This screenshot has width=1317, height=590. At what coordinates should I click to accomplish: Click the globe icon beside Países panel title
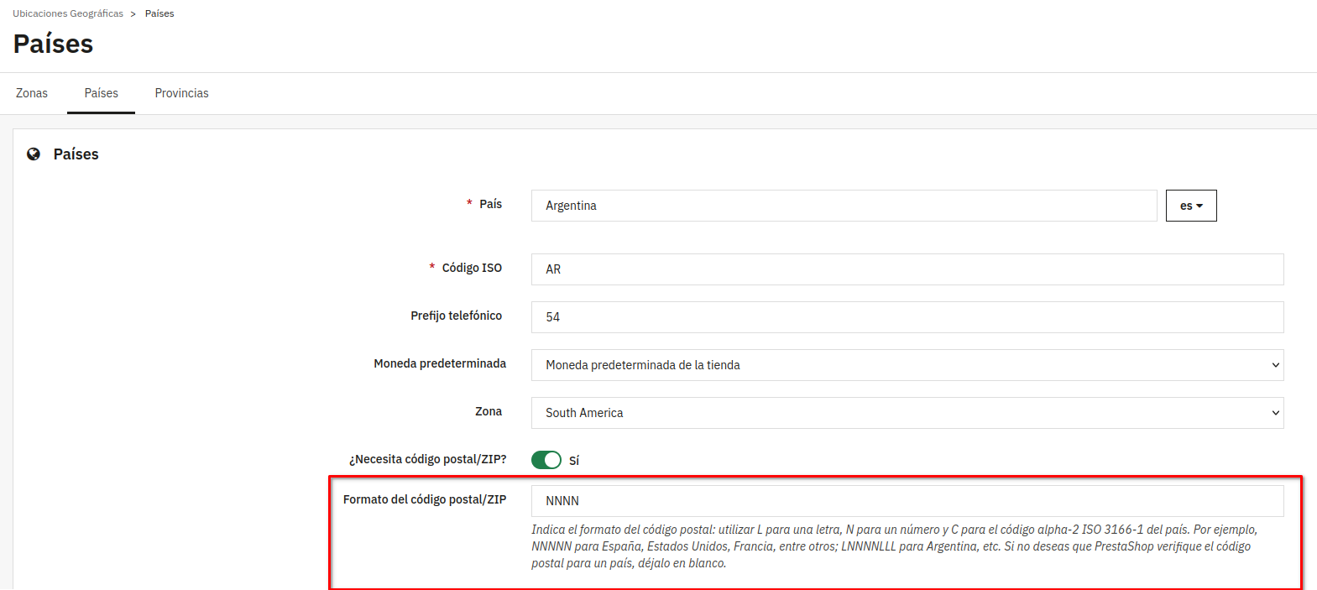(x=34, y=154)
